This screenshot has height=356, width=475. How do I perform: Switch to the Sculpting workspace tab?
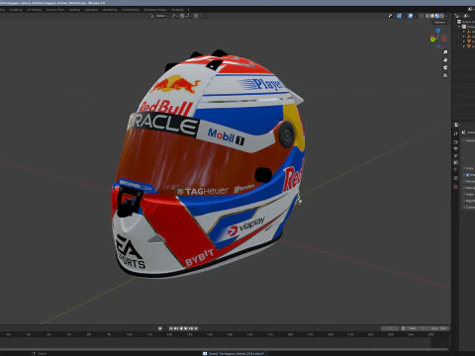(16, 10)
